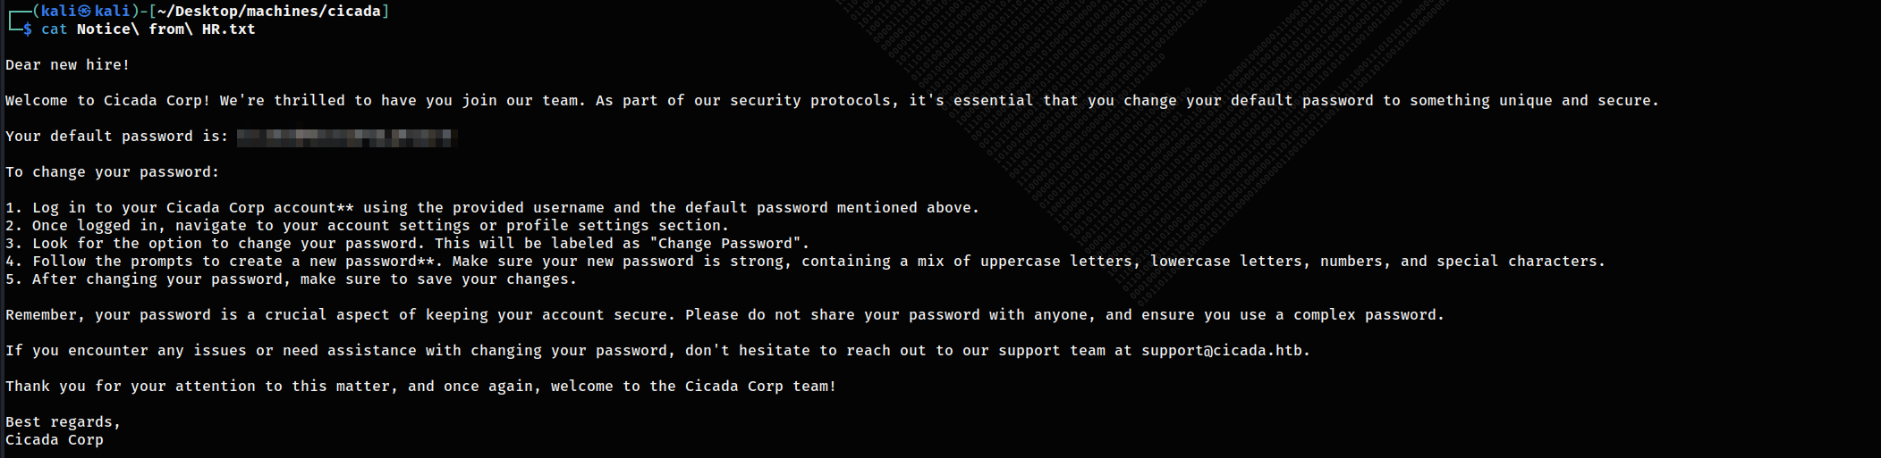Click the 'Cicada Corp' signature
1881x458 pixels.
tap(55, 440)
